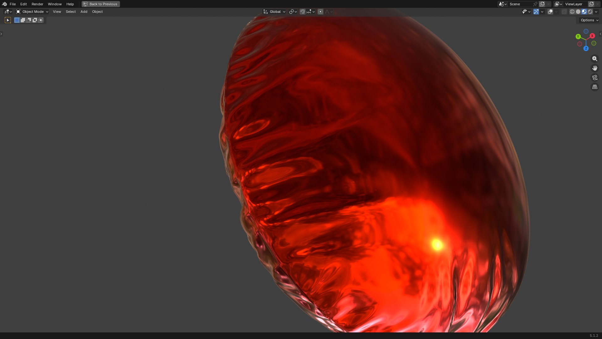
Task: Switch perspective/orthographic grid icon
Action: tap(595, 87)
